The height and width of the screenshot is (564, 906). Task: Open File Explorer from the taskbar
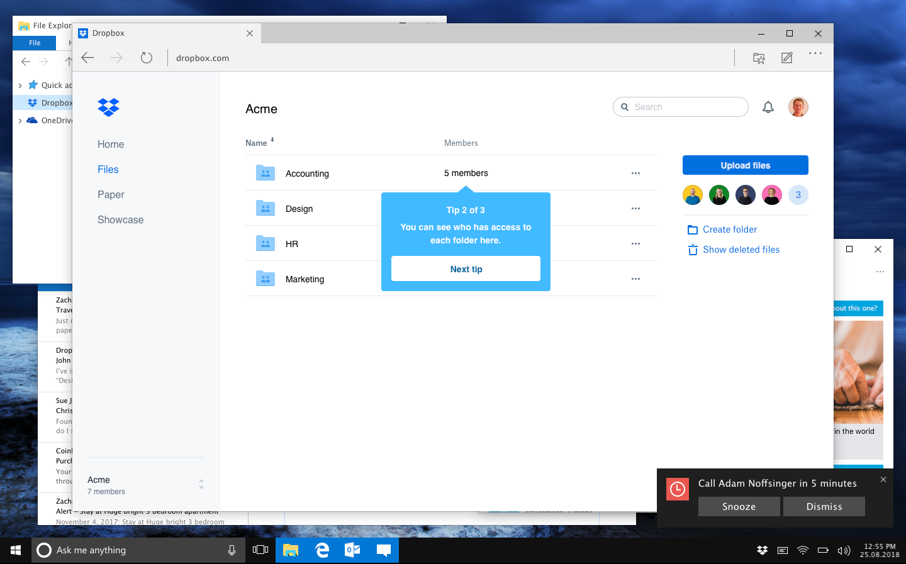click(291, 550)
